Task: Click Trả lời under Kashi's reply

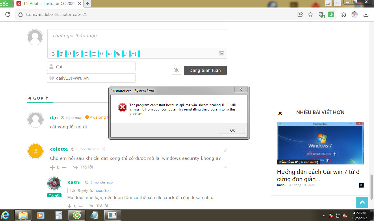Action: coord(99,206)
